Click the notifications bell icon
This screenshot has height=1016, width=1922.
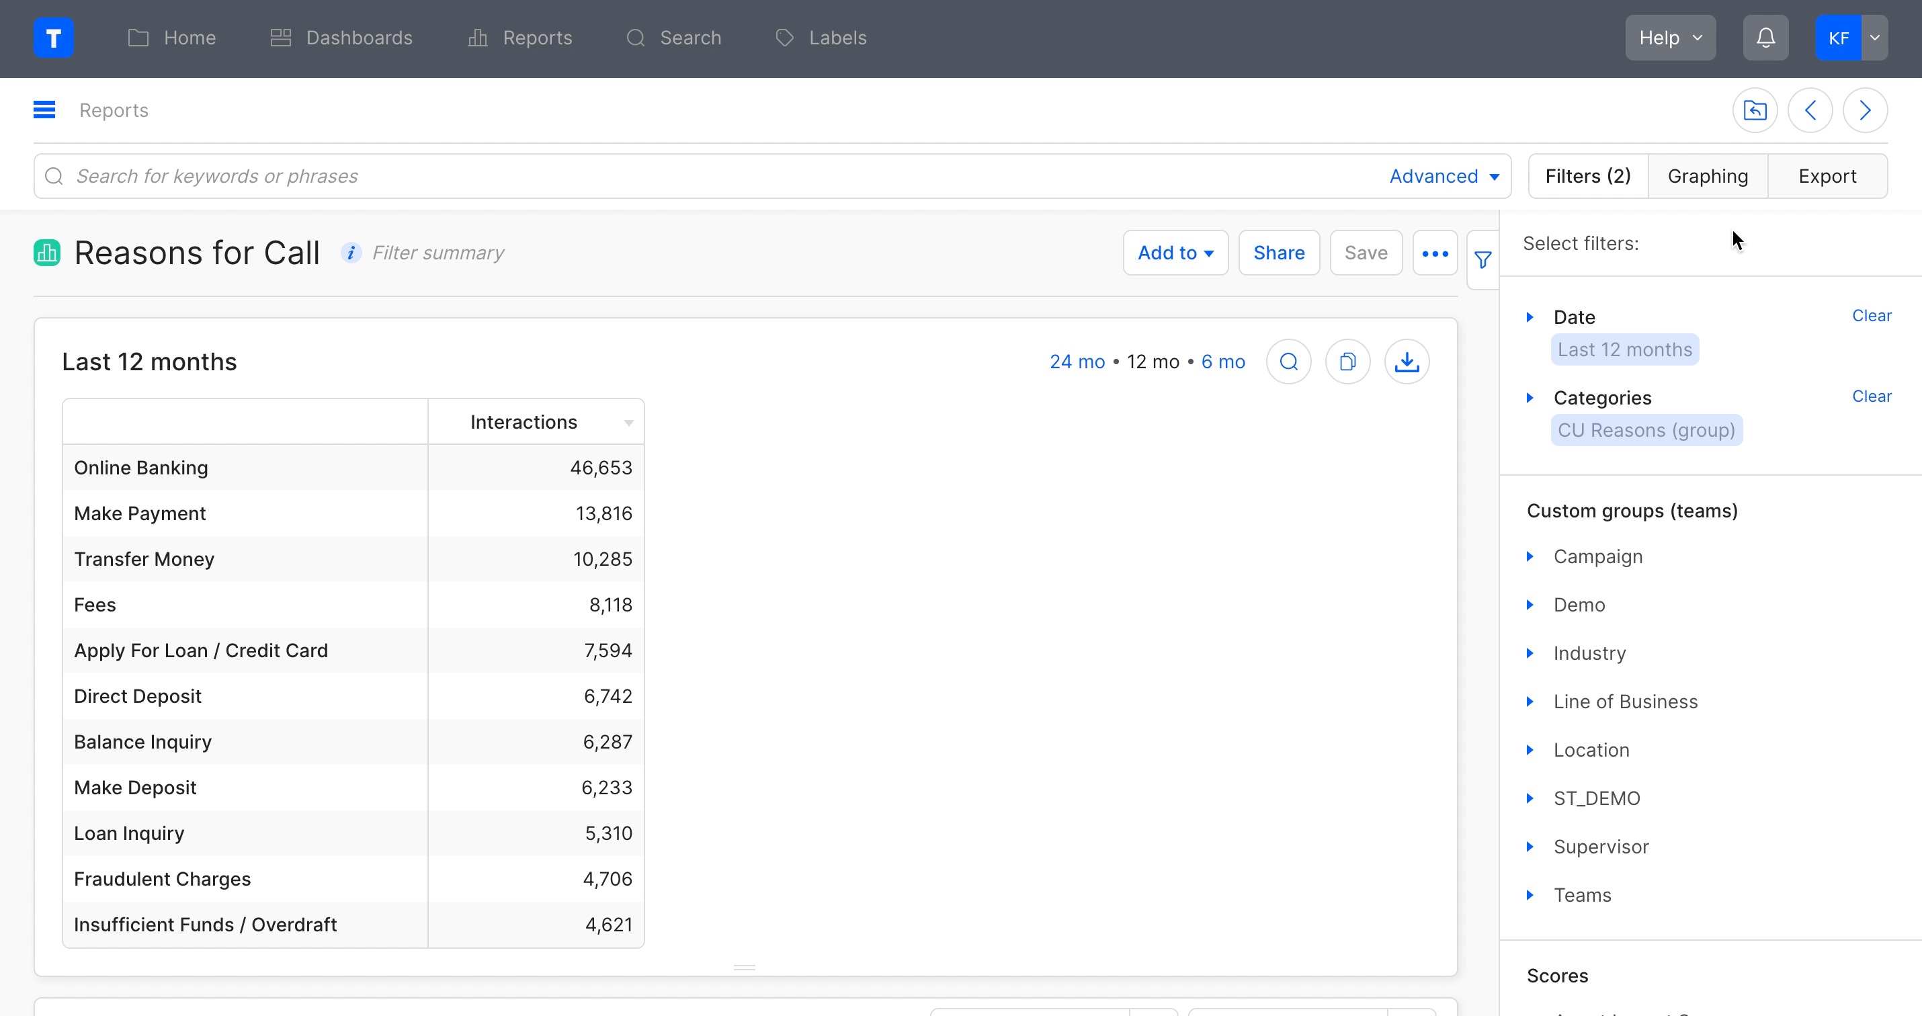coord(1765,38)
